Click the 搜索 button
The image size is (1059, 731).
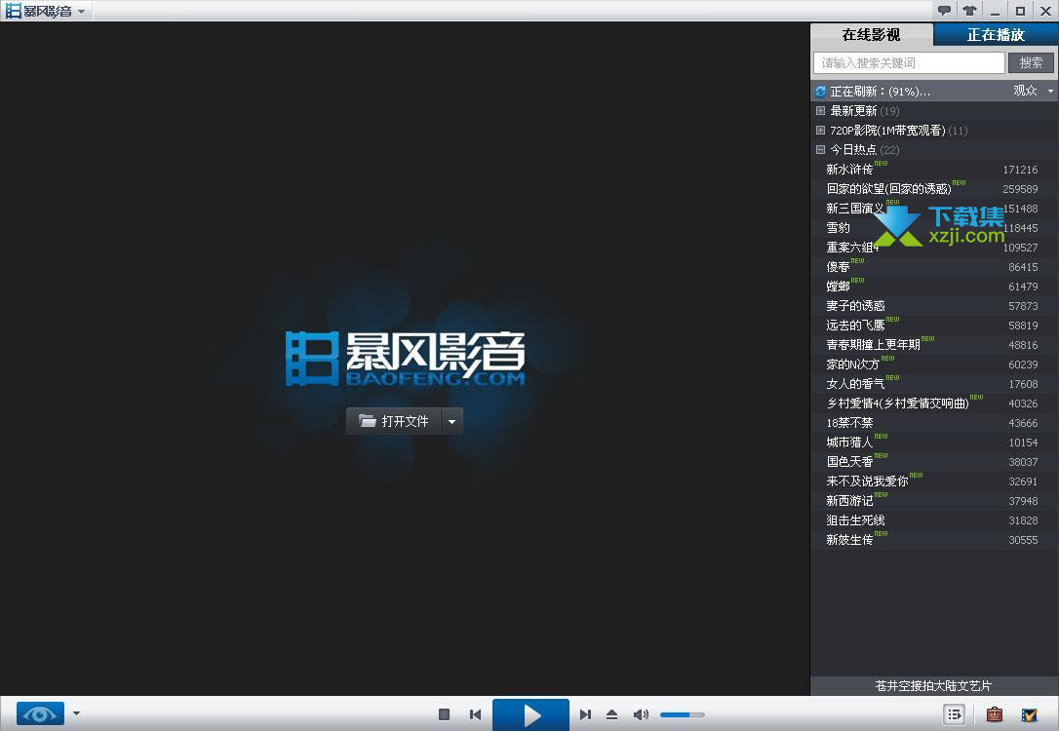[x=1031, y=62]
